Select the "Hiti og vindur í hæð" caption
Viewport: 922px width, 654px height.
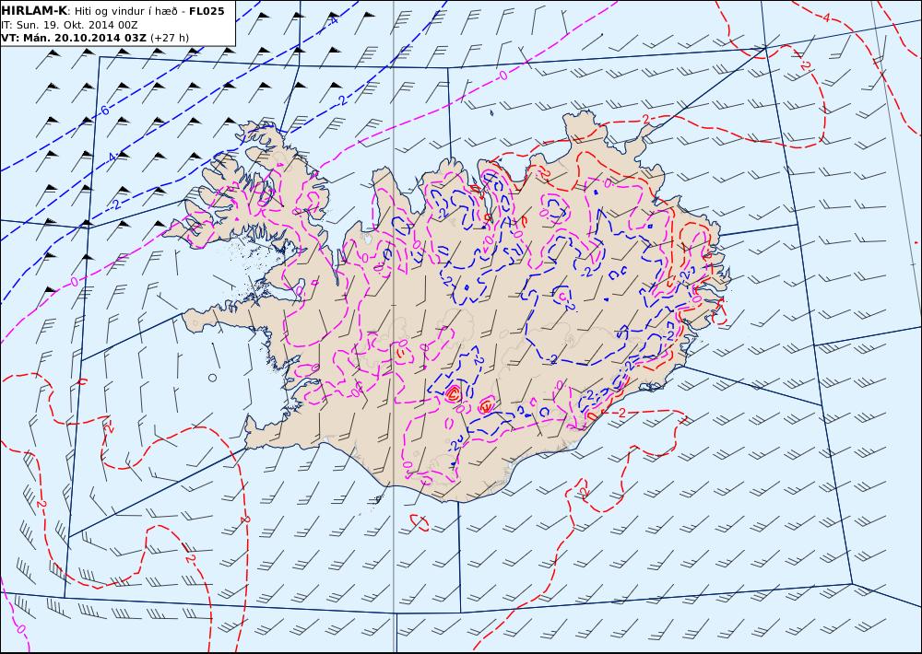pyautogui.click(x=125, y=11)
